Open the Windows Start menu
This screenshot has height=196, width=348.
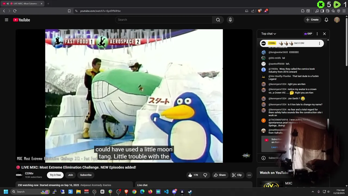point(6,192)
